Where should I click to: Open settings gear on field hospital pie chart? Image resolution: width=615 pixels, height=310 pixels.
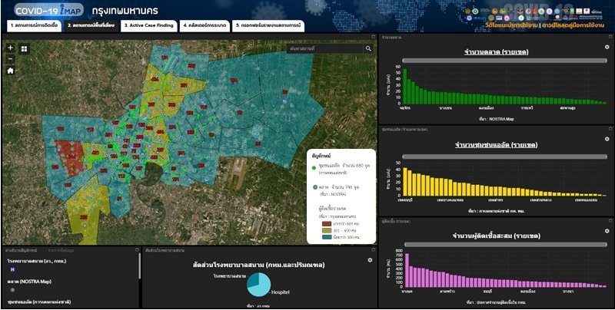pos(370,261)
